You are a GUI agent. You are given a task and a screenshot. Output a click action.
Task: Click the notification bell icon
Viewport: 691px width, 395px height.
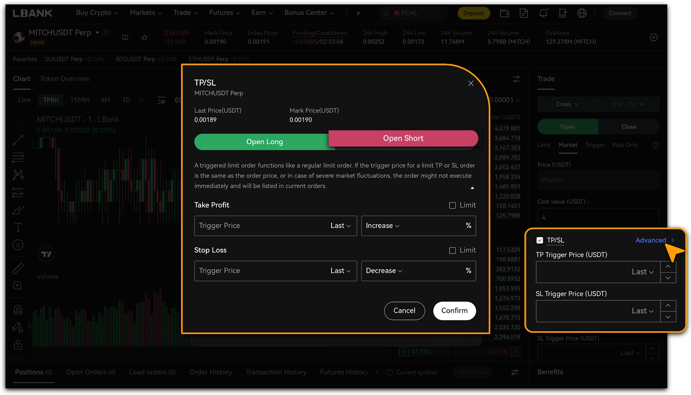pyautogui.click(x=543, y=13)
